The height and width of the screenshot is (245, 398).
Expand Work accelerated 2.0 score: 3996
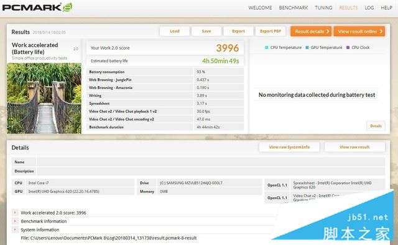(15, 213)
